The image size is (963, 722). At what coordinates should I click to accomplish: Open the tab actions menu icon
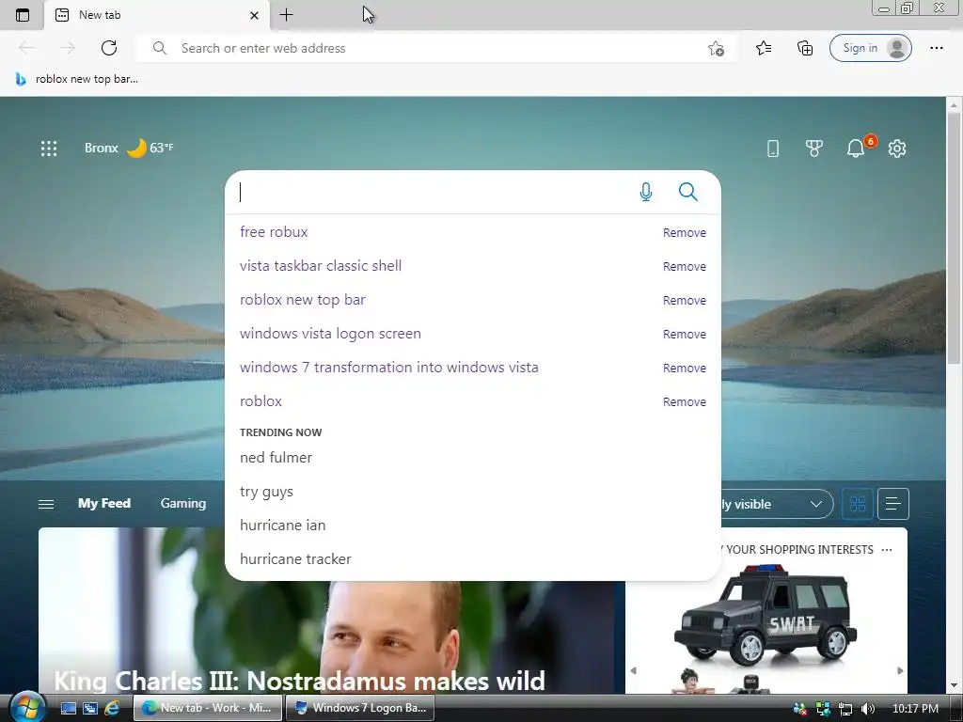pyautogui.click(x=23, y=15)
